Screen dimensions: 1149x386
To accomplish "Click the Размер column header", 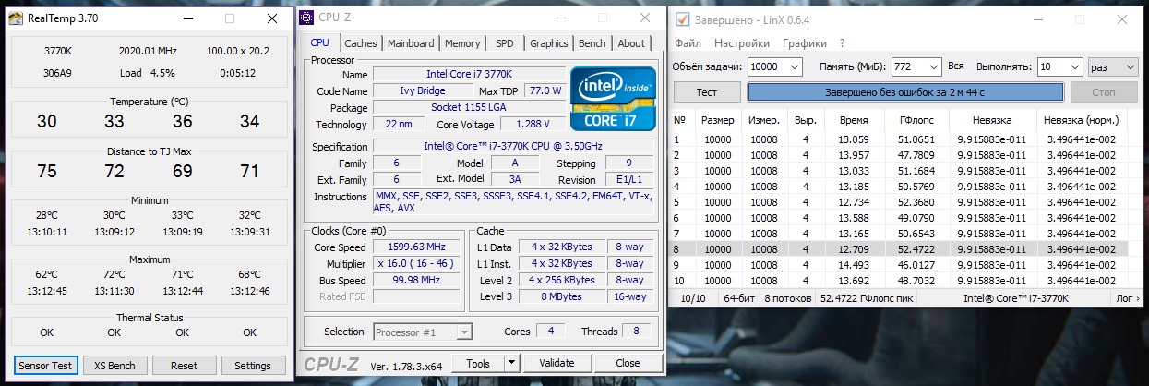I will click(x=717, y=120).
